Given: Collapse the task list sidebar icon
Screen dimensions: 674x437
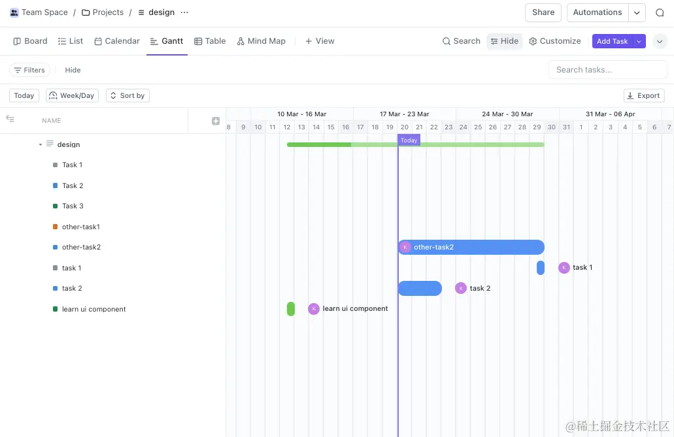Looking at the screenshot, I should point(10,119).
